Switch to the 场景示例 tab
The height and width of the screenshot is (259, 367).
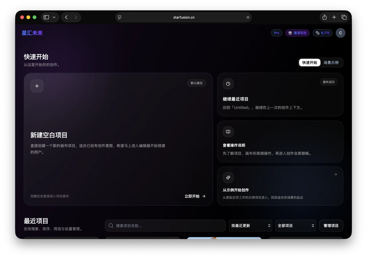[x=331, y=63]
